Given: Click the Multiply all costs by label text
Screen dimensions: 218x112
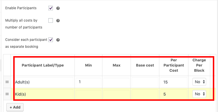Looking at the screenshot, I should click(21, 20).
